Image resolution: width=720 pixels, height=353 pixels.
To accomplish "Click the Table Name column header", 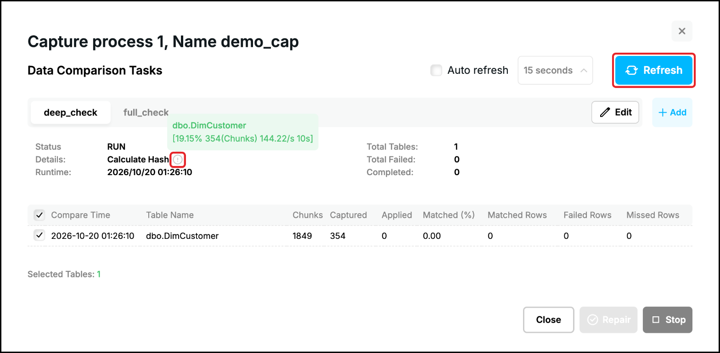I will click(x=170, y=215).
